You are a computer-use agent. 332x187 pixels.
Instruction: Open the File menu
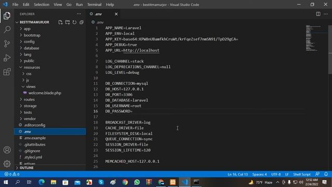tap(15, 5)
